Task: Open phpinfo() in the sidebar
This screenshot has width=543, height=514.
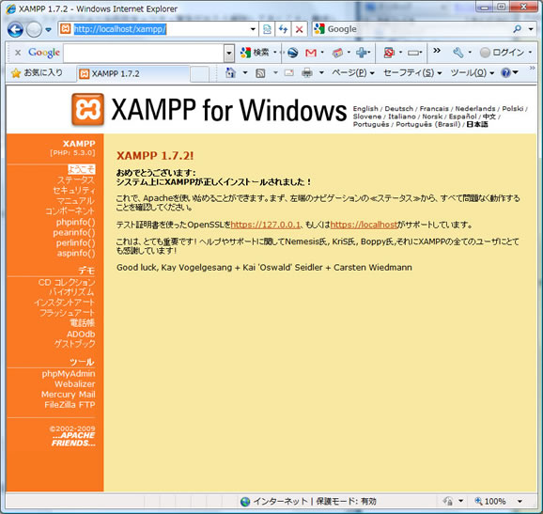Action: pos(75,222)
